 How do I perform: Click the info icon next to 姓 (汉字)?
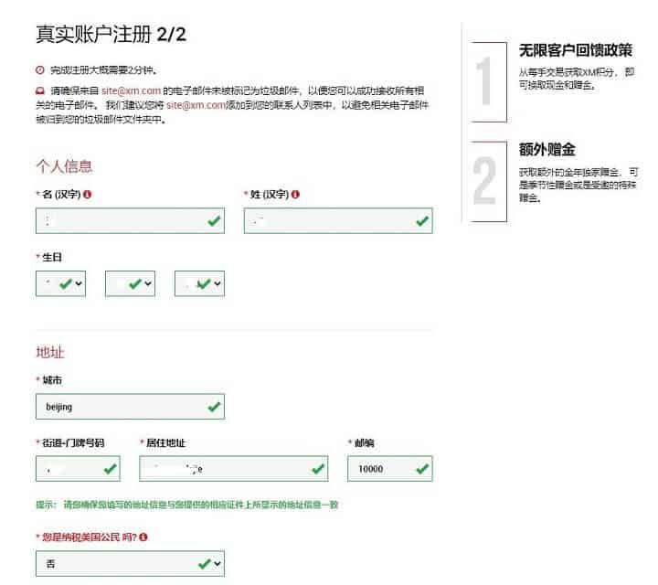pyautogui.click(x=295, y=195)
